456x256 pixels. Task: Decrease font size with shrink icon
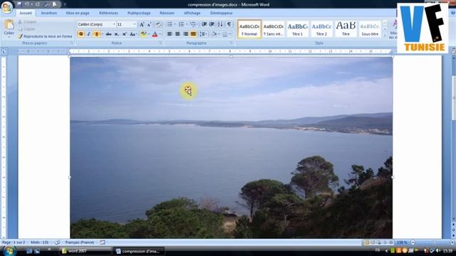[x=149, y=25]
